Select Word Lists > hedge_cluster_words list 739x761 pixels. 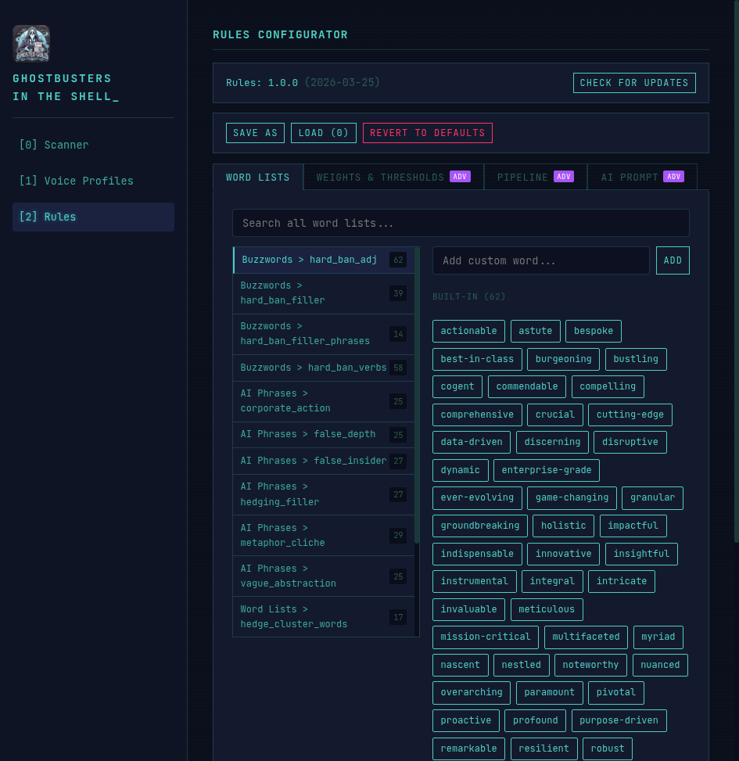[324, 617]
